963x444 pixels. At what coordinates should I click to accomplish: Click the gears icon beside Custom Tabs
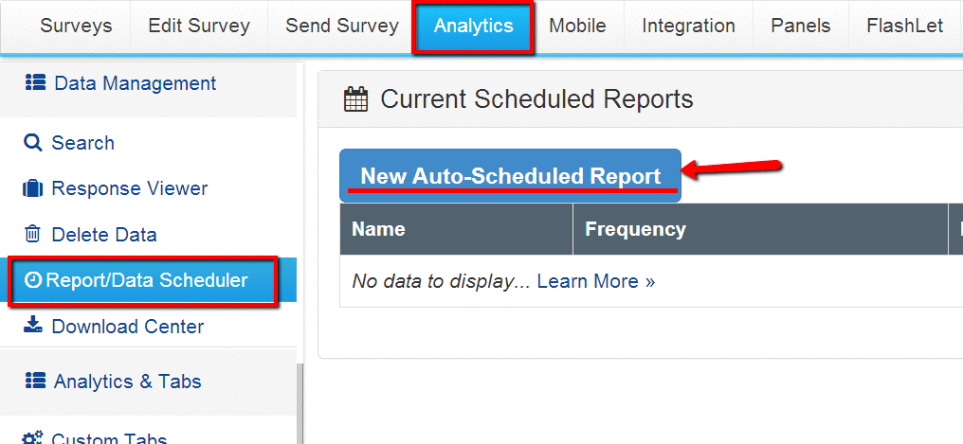point(33,437)
